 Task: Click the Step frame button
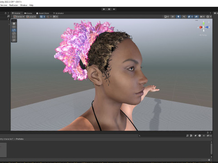(114, 9)
